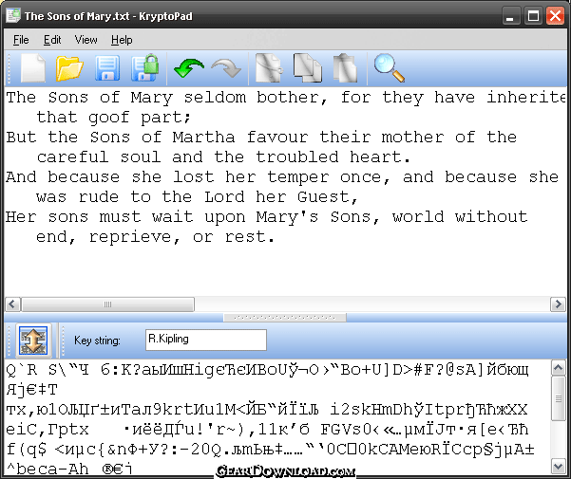This screenshot has width=571, height=479.
Task: Click the text 'was rude to the Lord her Guest,'
Action: [x=197, y=197]
